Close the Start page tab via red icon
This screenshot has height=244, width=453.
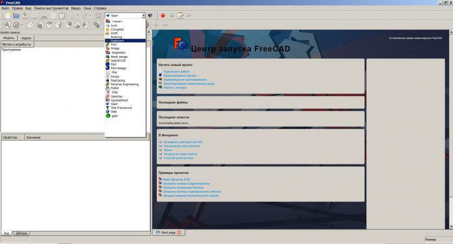tap(179, 232)
